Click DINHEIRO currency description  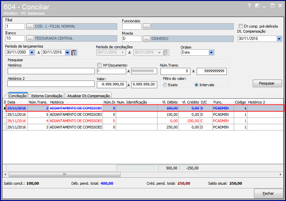pyautogui.click(x=192, y=39)
